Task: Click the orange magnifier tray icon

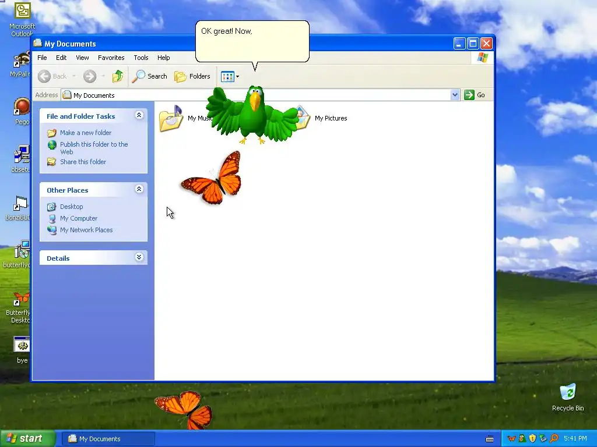Action: point(554,439)
